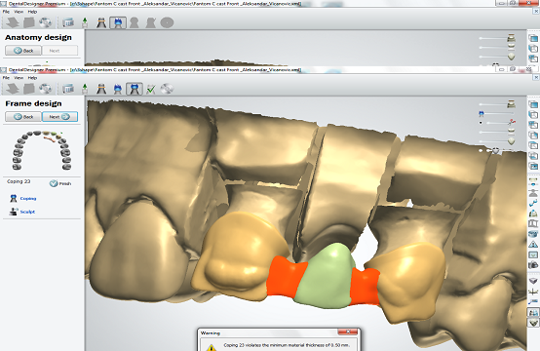The image size is (540, 351).
Task: Click the axis cross-section icon in right sidebar
Action: pos(533,292)
